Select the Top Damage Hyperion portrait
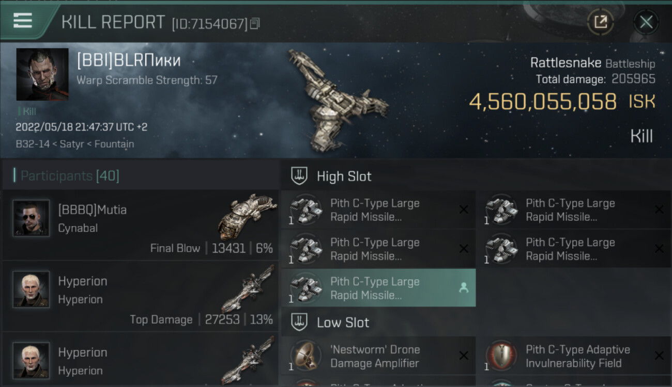Screen dimensions: 672x387 click(32, 289)
